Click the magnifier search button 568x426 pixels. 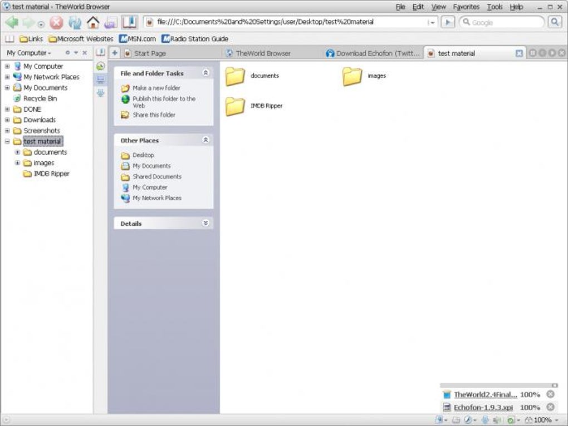pos(555,22)
